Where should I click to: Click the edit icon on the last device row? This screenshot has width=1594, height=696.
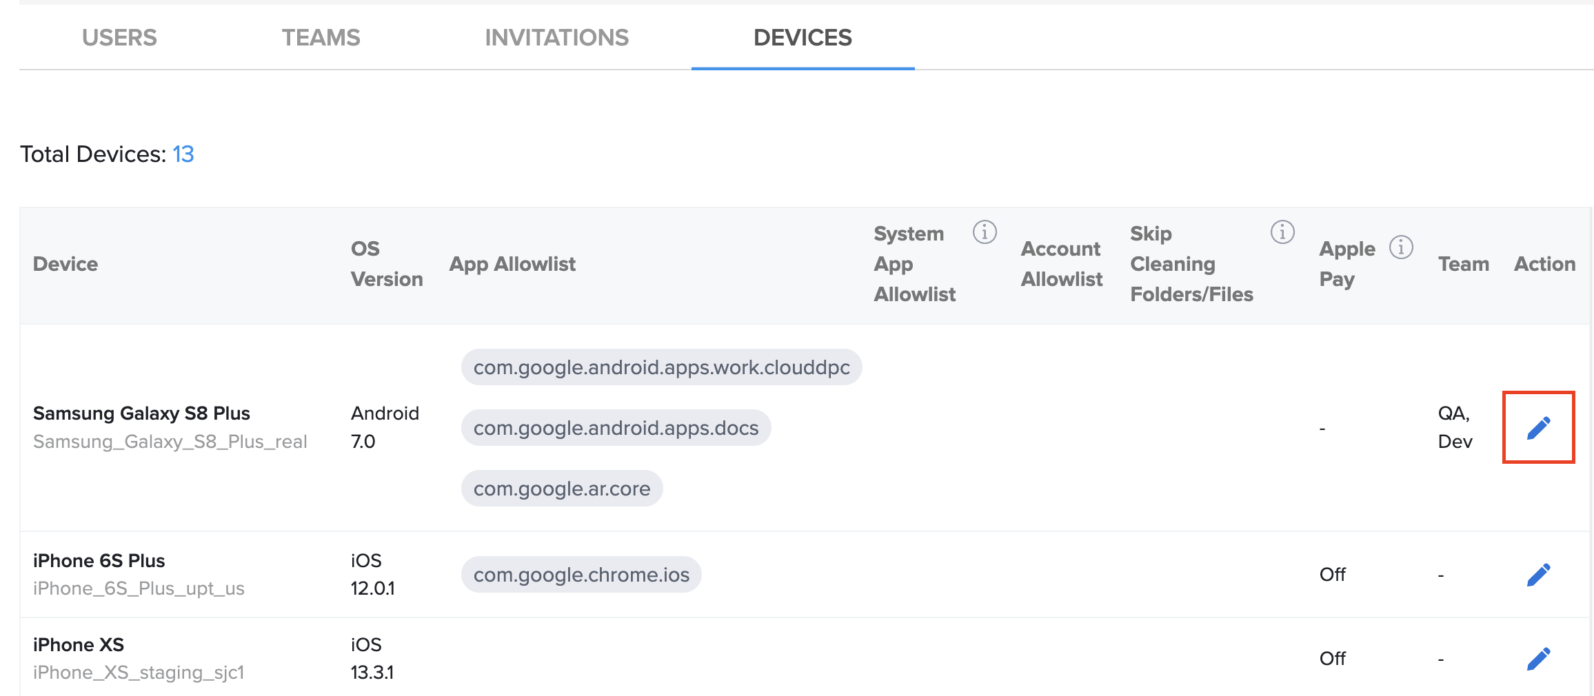(x=1539, y=657)
